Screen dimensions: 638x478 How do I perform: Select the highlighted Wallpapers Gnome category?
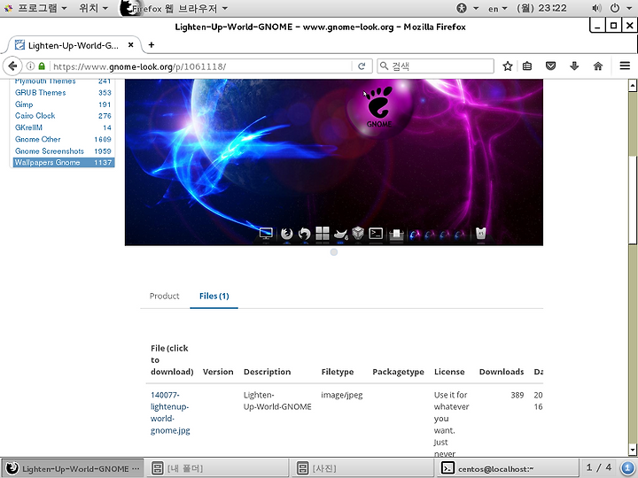(64, 163)
